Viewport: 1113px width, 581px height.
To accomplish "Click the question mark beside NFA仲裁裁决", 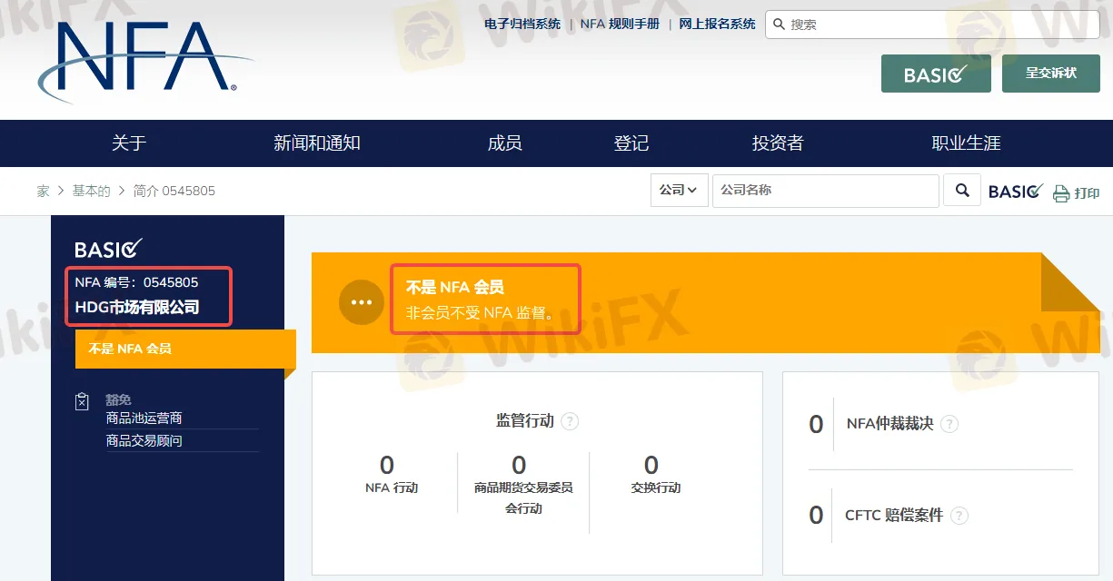I will point(949,424).
